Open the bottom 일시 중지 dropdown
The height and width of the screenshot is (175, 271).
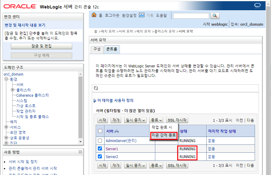pyautogui.click(x=135, y=166)
